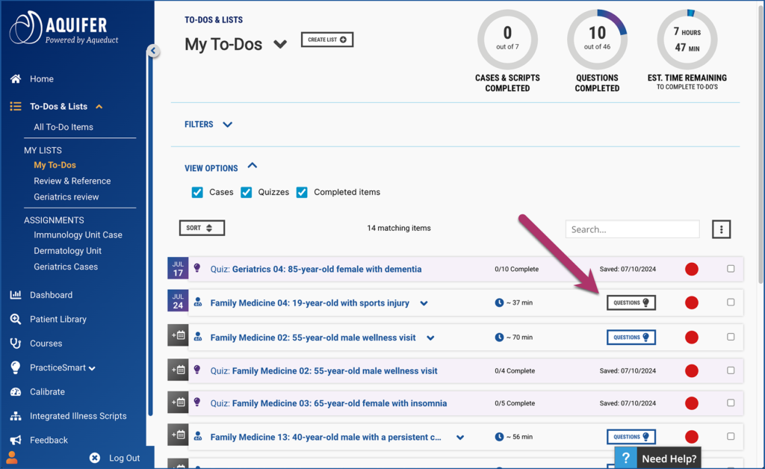Click the red status dot for Geriatrics 04 quiz

click(692, 269)
